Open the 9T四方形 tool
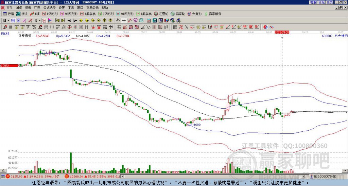This screenshot has width=348, height=186. click(125, 14)
